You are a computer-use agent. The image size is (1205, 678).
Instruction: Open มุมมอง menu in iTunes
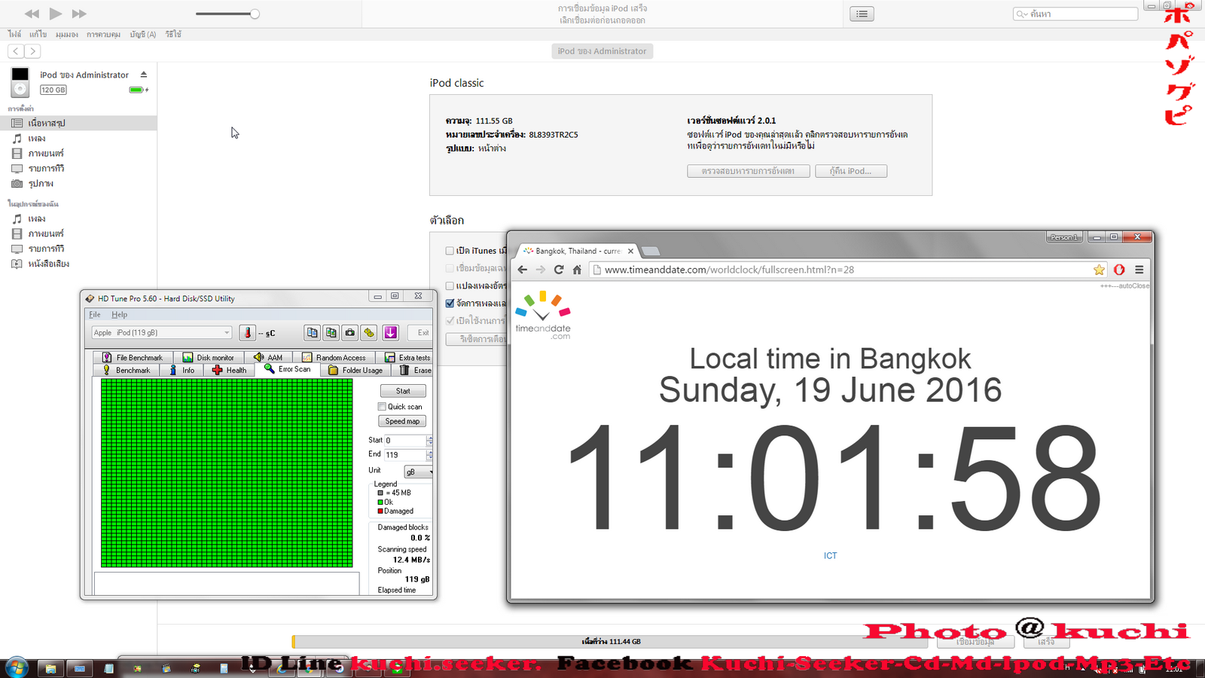[x=66, y=35]
